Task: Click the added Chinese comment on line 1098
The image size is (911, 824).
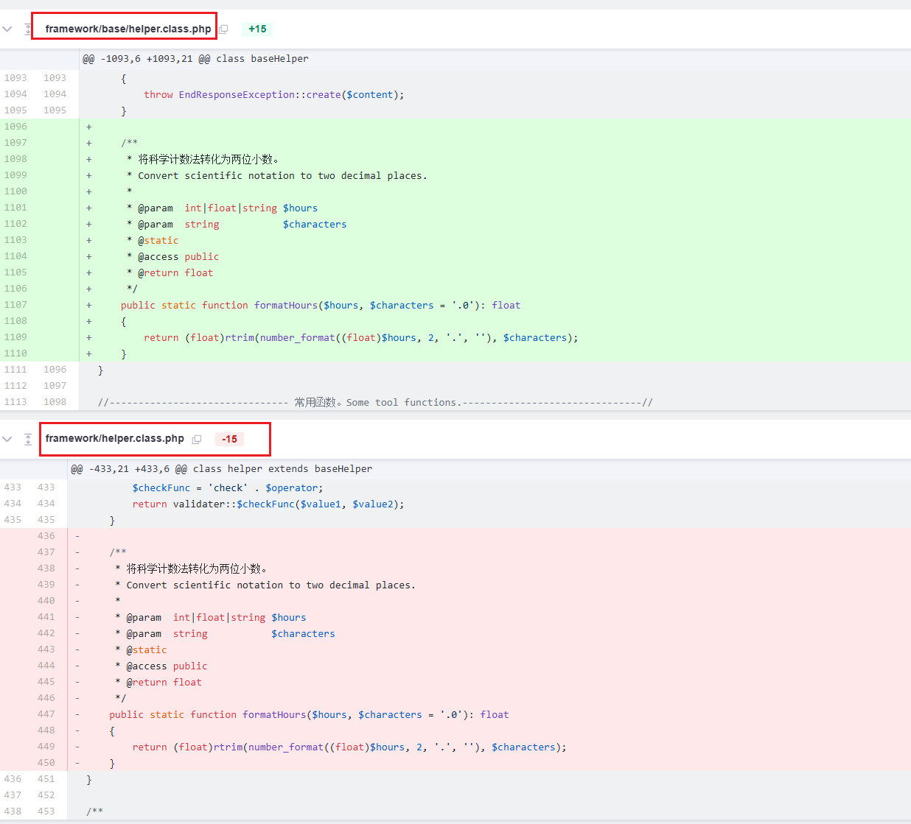Action: tap(203, 160)
